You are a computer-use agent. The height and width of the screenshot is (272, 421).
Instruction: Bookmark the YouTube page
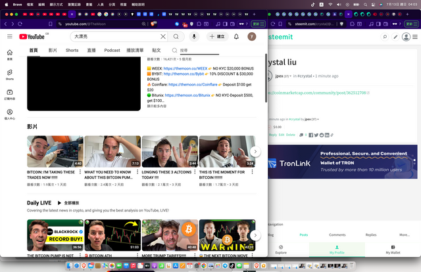pos(50,24)
